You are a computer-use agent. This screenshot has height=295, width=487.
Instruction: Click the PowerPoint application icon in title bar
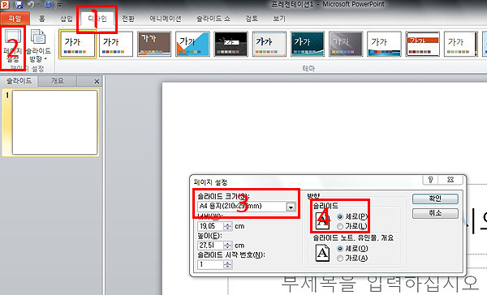(x=5, y=5)
